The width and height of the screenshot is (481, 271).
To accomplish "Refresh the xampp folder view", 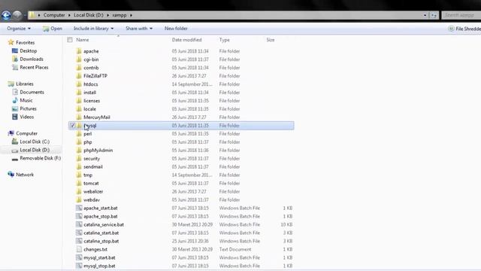I will pos(434,15).
